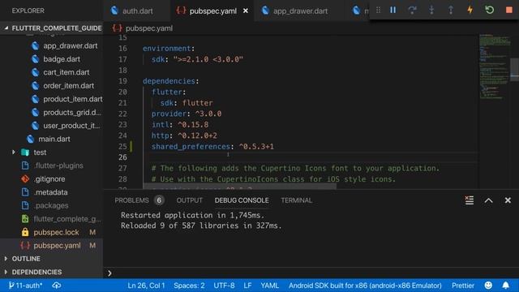Image resolution: width=519 pixels, height=292 pixels.
Task: Select the pubspec.yaml editor tab
Action: pyautogui.click(x=212, y=11)
